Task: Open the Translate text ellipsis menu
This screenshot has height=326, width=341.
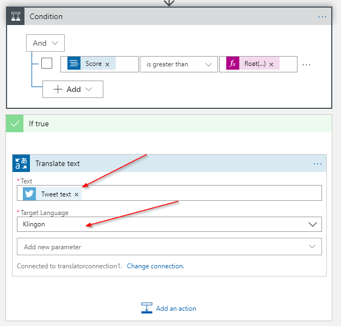Action: (318, 163)
